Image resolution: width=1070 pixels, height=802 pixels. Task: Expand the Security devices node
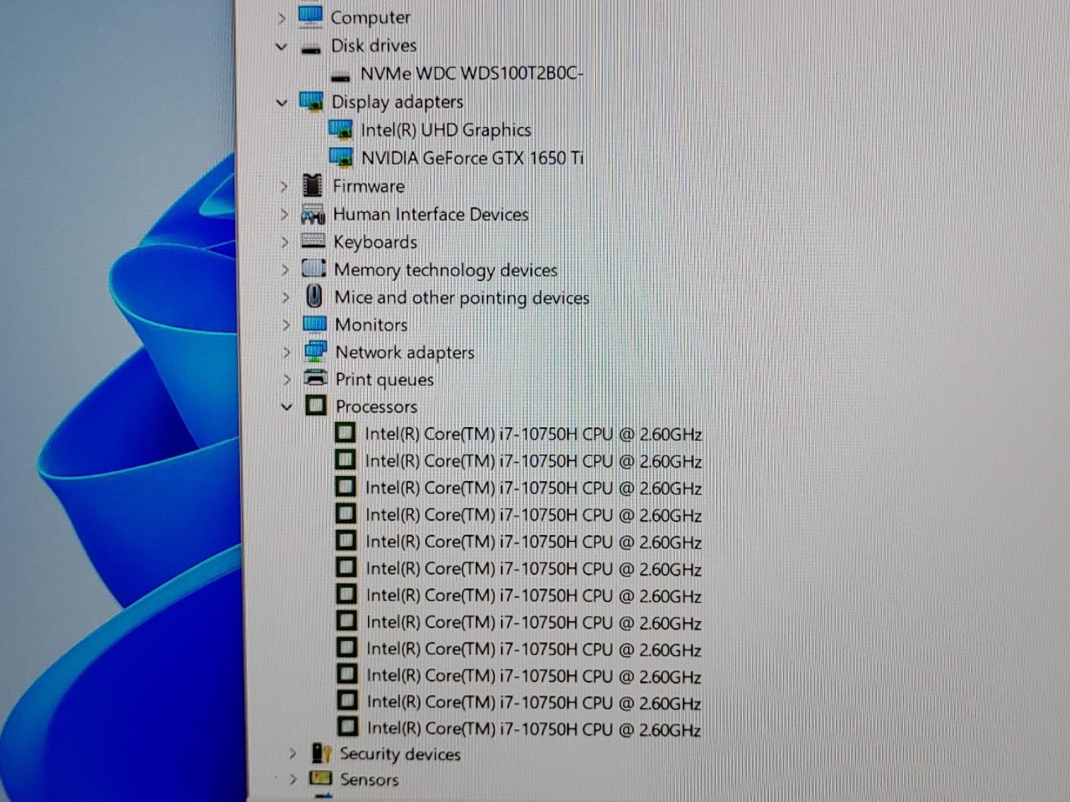point(293,754)
